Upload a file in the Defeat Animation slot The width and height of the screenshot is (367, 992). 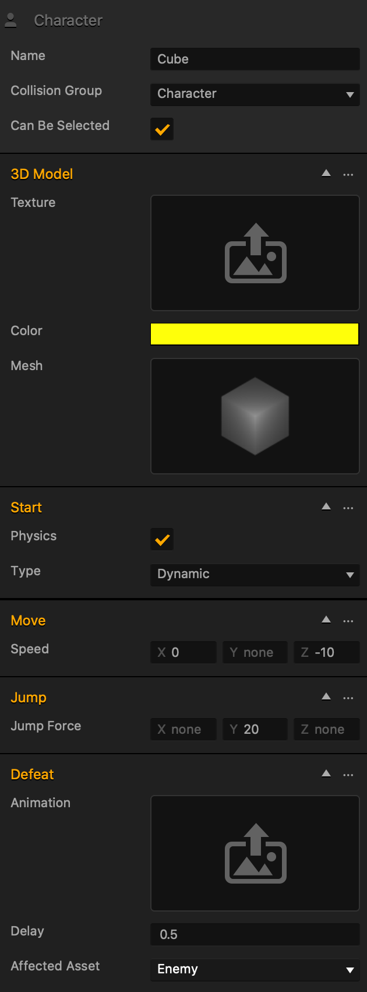click(255, 853)
